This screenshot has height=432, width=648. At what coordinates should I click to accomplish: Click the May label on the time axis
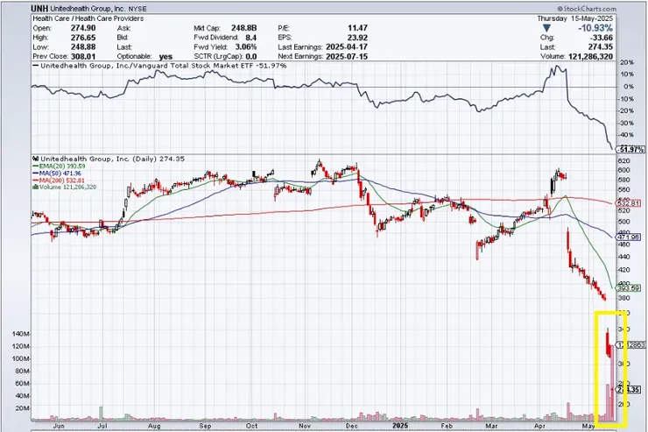click(x=588, y=426)
